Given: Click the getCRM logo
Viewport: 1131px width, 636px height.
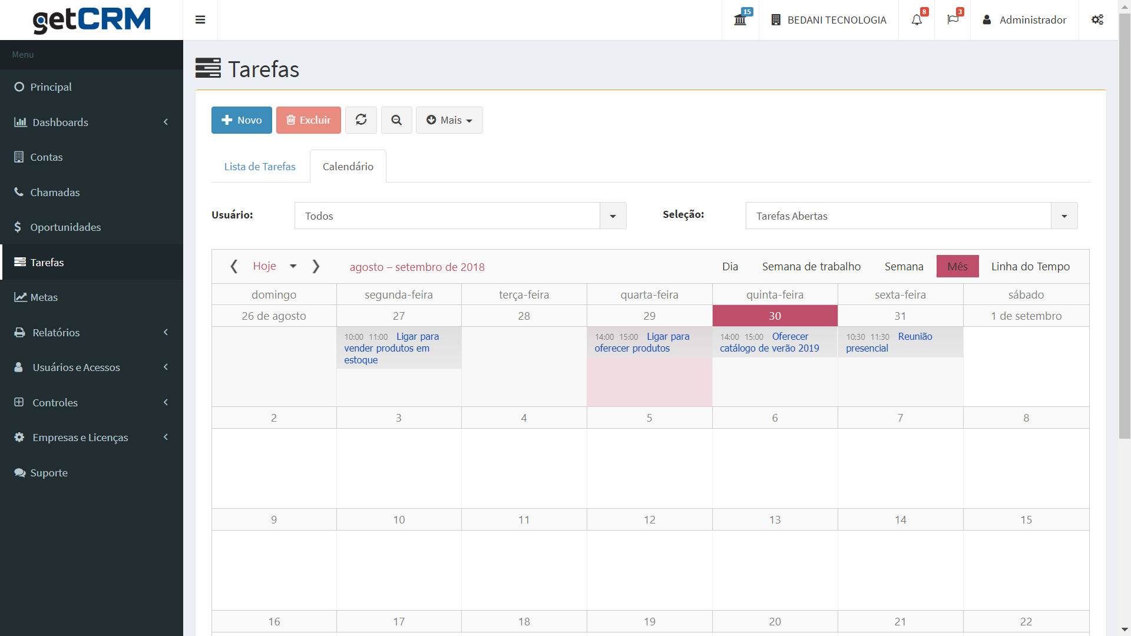Looking at the screenshot, I should pyautogui.click(x=92, y=20).
